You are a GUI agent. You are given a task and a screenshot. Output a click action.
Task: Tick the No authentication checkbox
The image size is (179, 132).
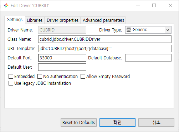[x=40, y=77]
